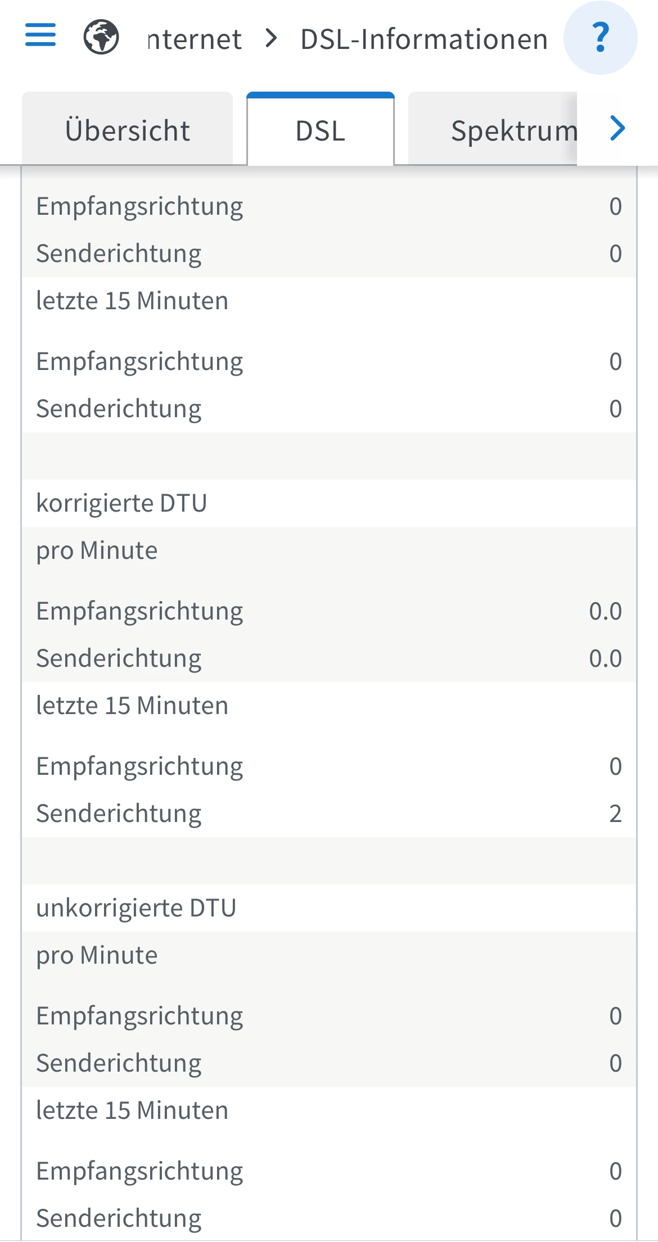
Task: Open the hamburger navigation menu
Action: click(x=40, y=35)
